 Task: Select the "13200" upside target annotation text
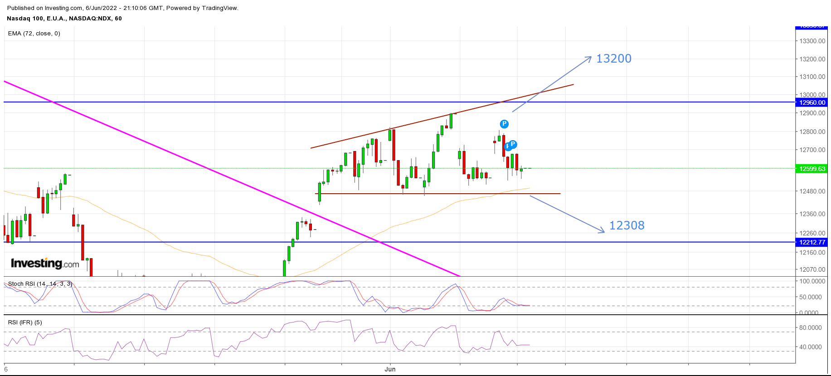point(614,59)
